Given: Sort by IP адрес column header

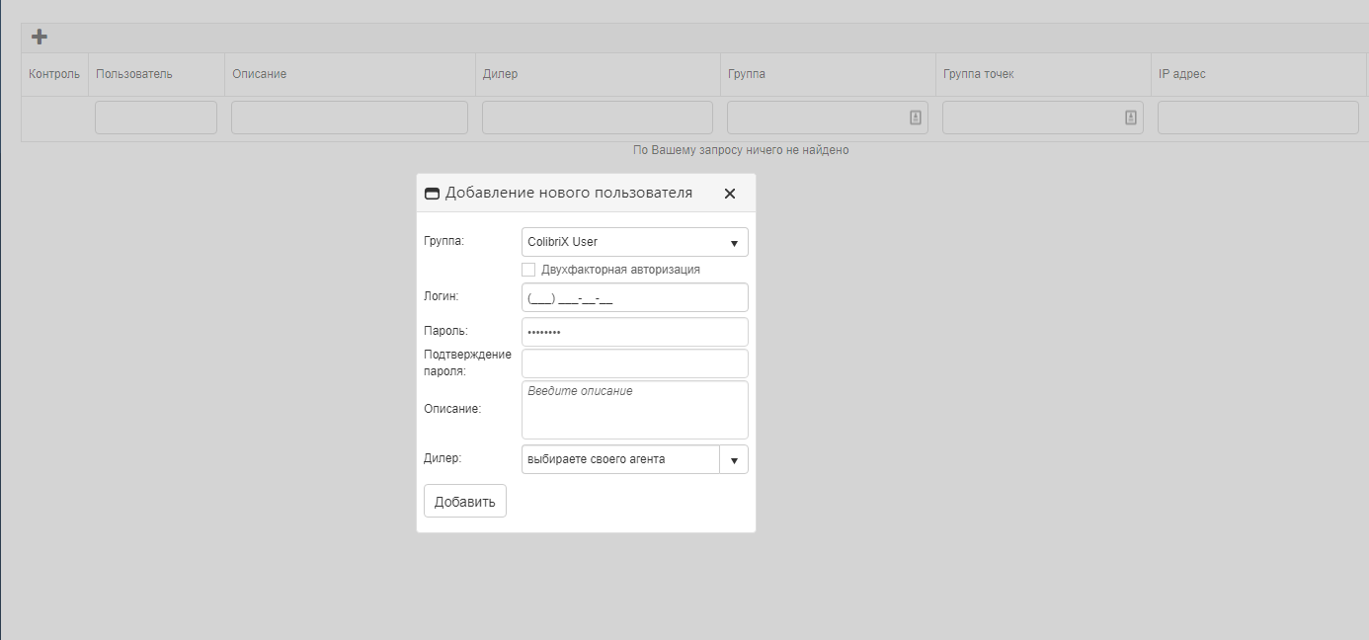Looking at the screenshot, I should coord(1259,74).
